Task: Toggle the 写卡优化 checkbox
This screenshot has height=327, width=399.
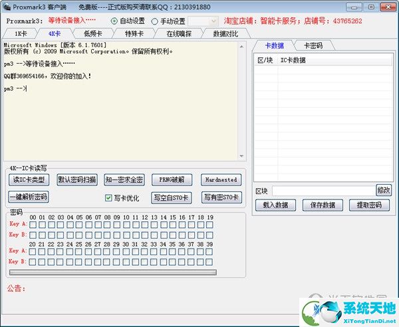Action: (108, 198)
